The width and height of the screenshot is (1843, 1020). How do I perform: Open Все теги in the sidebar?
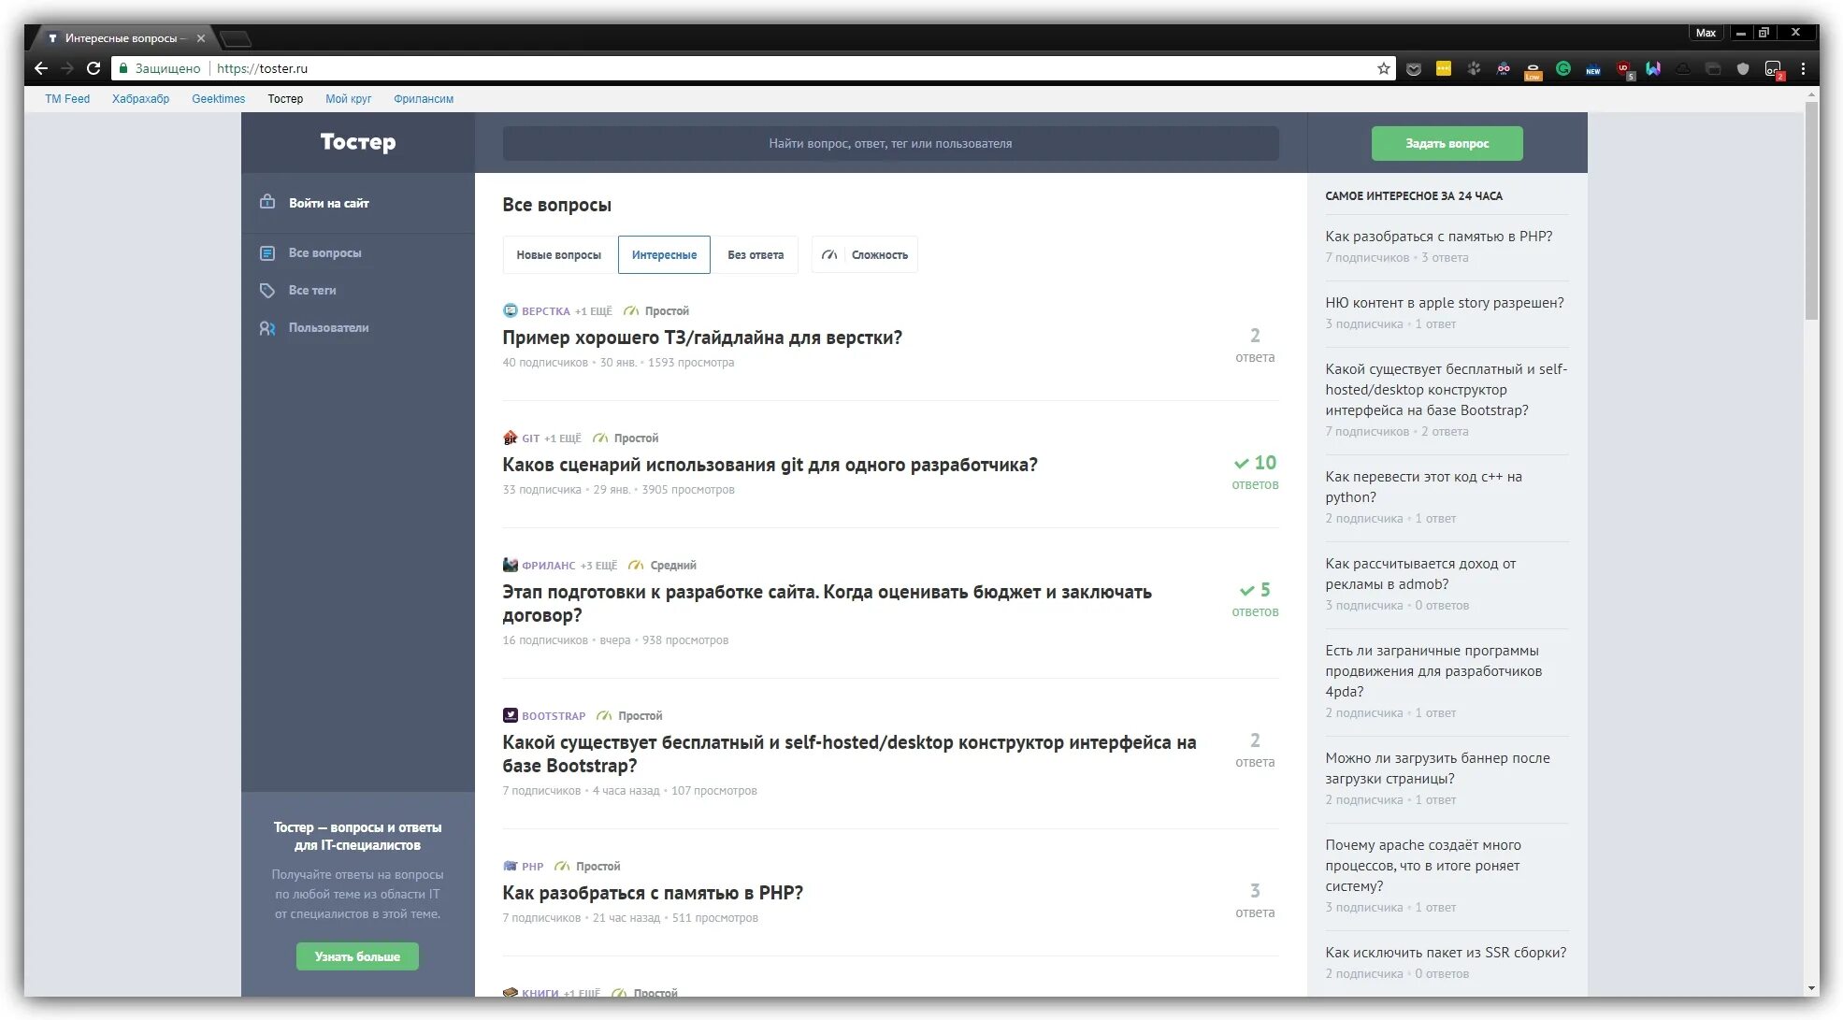(x=312, y=290)
